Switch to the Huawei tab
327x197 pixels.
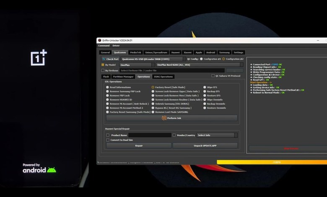tap(175, 52)
